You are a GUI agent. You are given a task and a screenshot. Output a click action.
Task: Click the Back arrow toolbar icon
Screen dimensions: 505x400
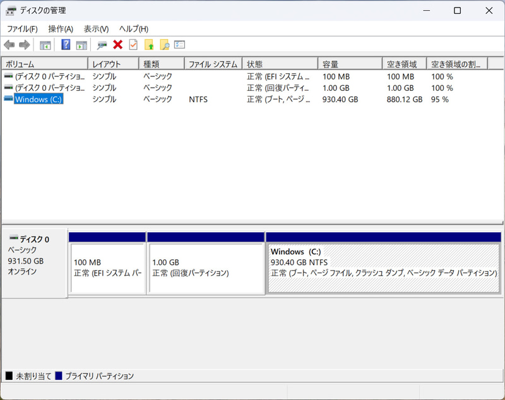pos(9,45)
